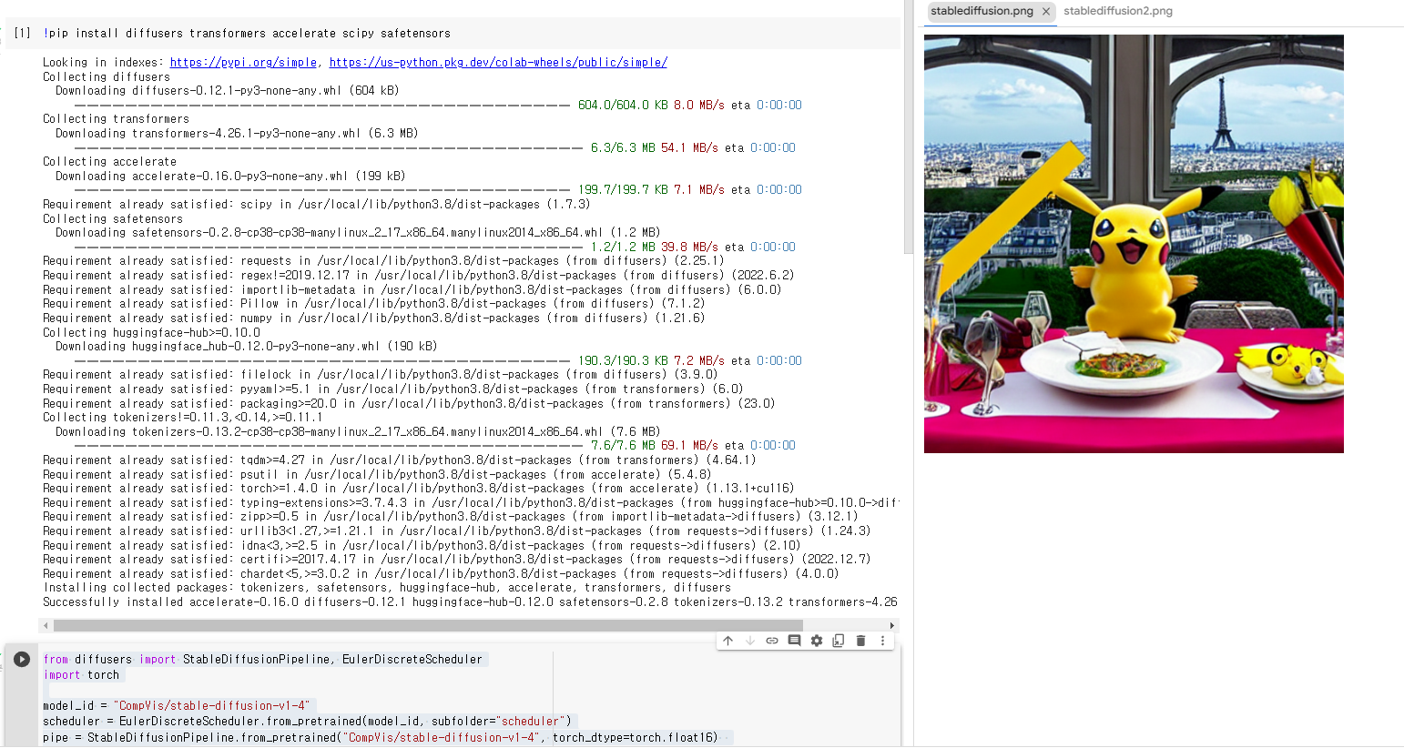Add a comment to the cell

coord(794,641)
